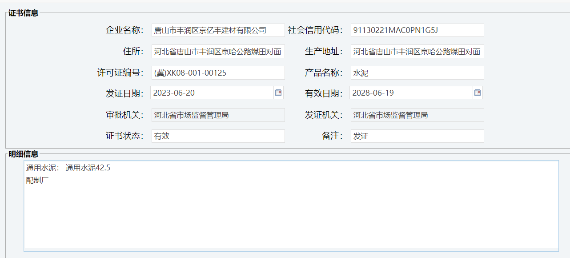The image size is (570, 258).
Task: Focus the 住所 address field
Action: click(x=218, y=52)
